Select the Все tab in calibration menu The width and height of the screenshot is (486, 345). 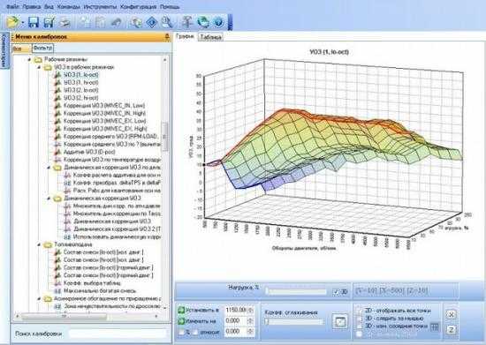pos(22,49)
